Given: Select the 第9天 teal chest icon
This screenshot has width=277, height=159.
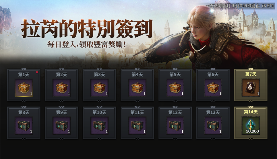Looking at the screenshot, I should click(61, 125).
